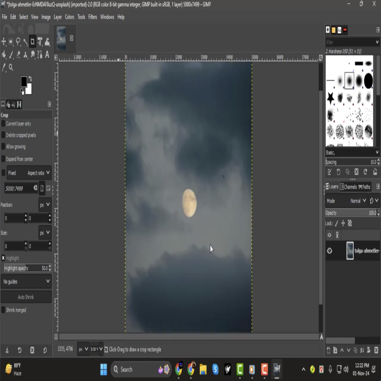Select the Color Picker eyedropper tool
This screenshot has width=381, height=381.
(4, 67)
